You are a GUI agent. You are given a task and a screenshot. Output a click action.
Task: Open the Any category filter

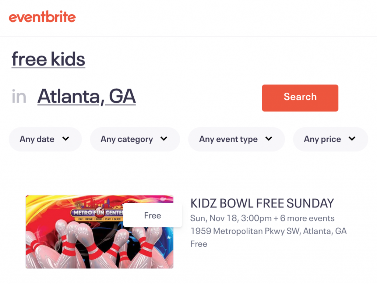(x=135, y=139)
